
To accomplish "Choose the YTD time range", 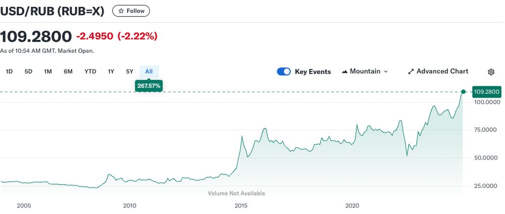I will tap(90, 72).
